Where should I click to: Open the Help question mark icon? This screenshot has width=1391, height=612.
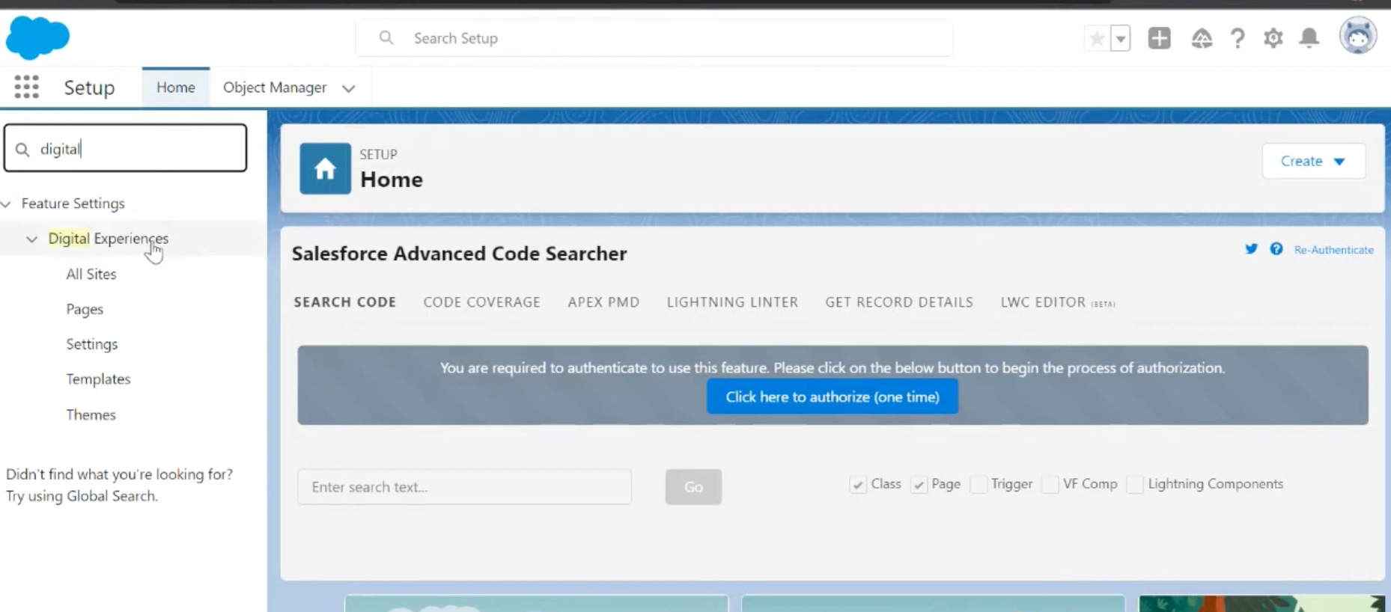[x=1238, y=38]
